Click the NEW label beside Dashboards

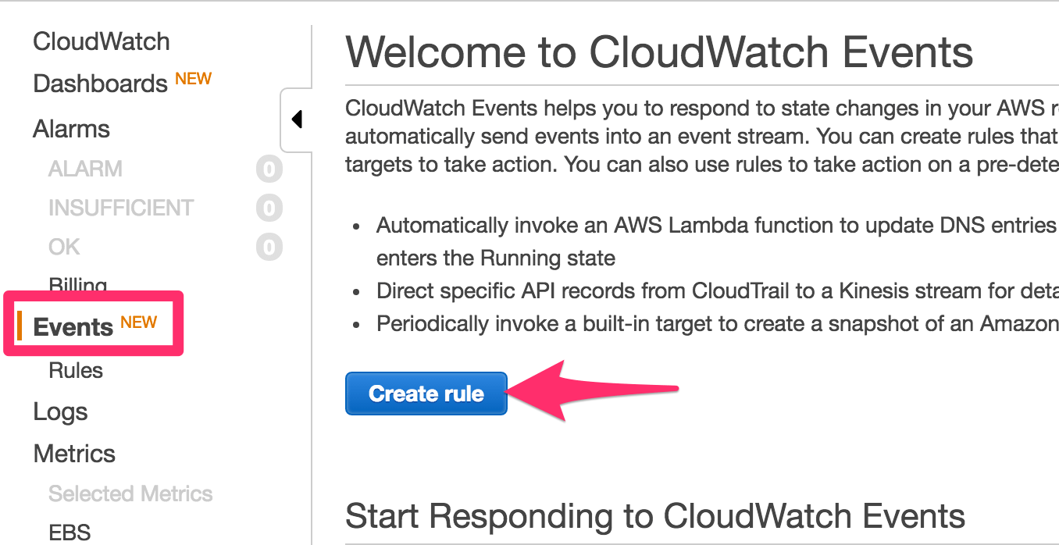coord(193,77)
